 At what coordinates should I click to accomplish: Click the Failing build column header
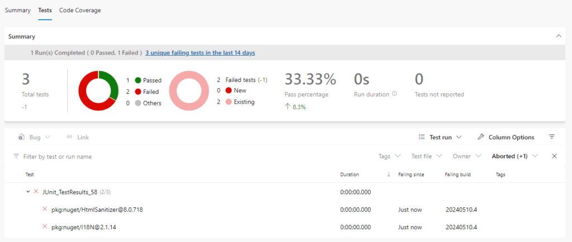[x=458, y=175]
